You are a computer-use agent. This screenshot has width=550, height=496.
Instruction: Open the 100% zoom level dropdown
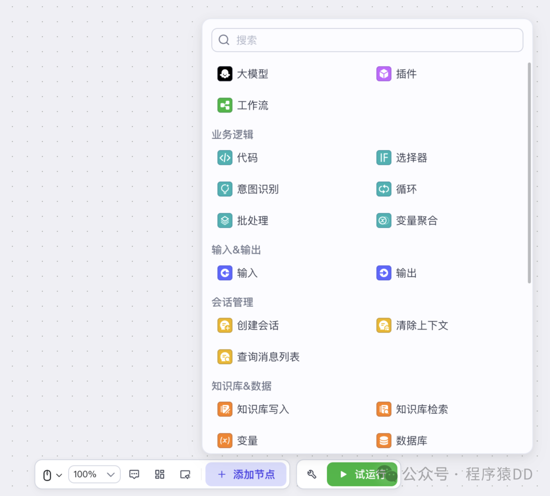coord(94,474)
